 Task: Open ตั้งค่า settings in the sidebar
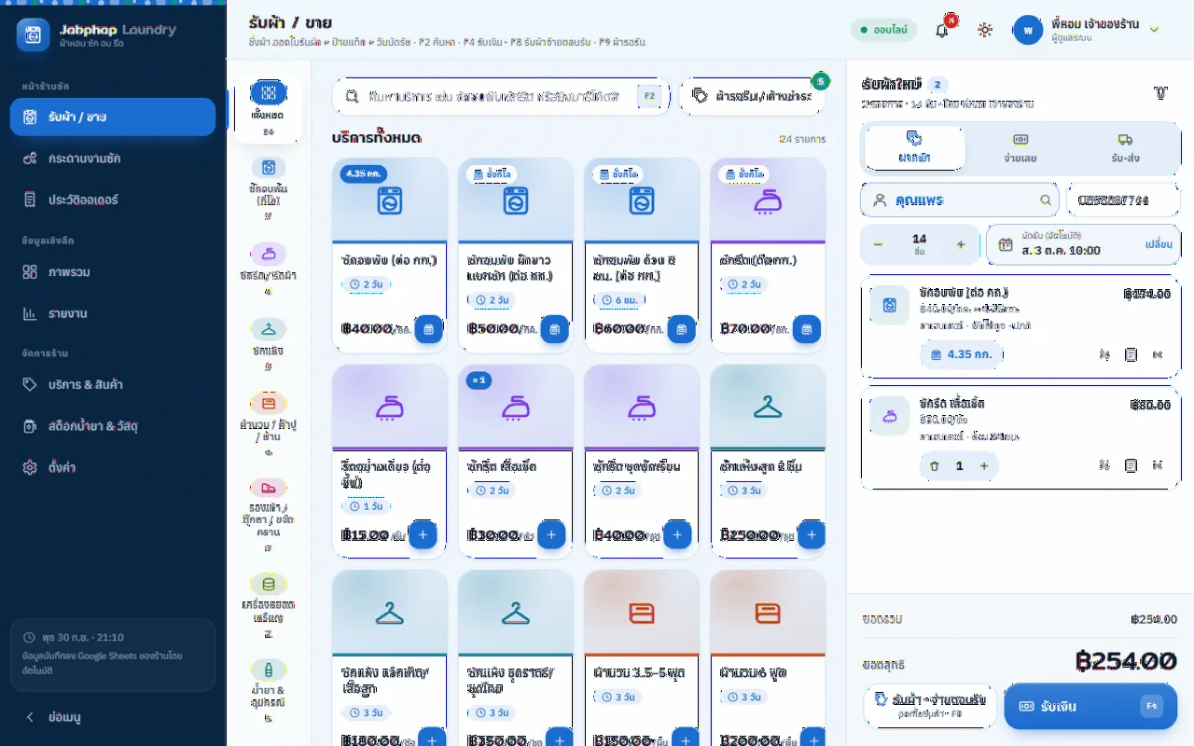click(x=113, y=467)
